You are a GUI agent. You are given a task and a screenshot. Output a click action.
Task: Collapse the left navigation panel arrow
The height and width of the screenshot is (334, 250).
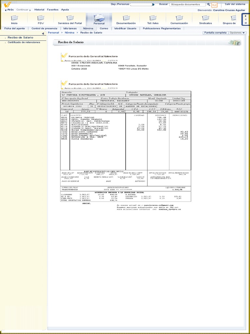(x=43, y=34)
